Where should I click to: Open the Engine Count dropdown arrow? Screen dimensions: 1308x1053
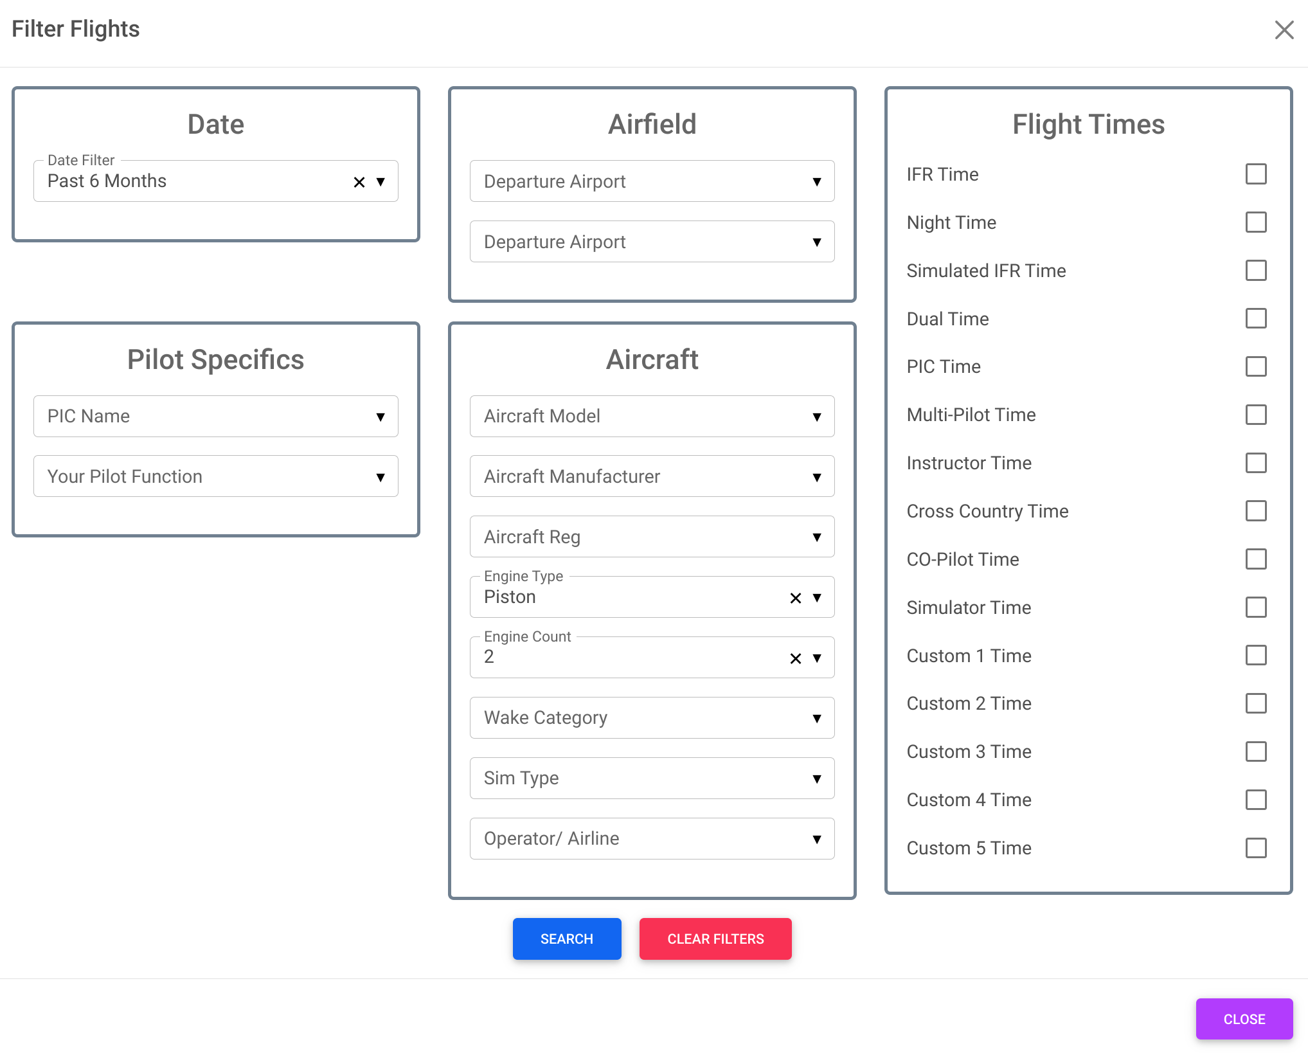point(817,658)
